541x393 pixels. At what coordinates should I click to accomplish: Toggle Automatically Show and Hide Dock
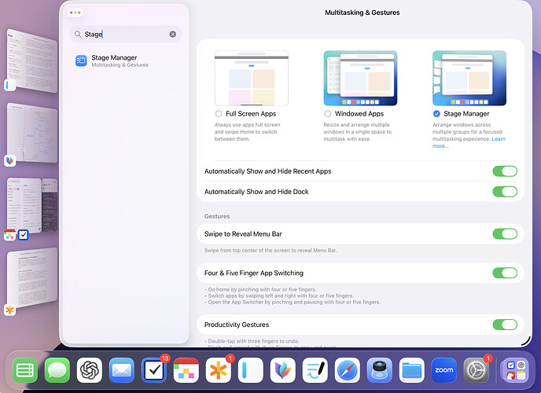pyautogui.click(x=505, y=192)
